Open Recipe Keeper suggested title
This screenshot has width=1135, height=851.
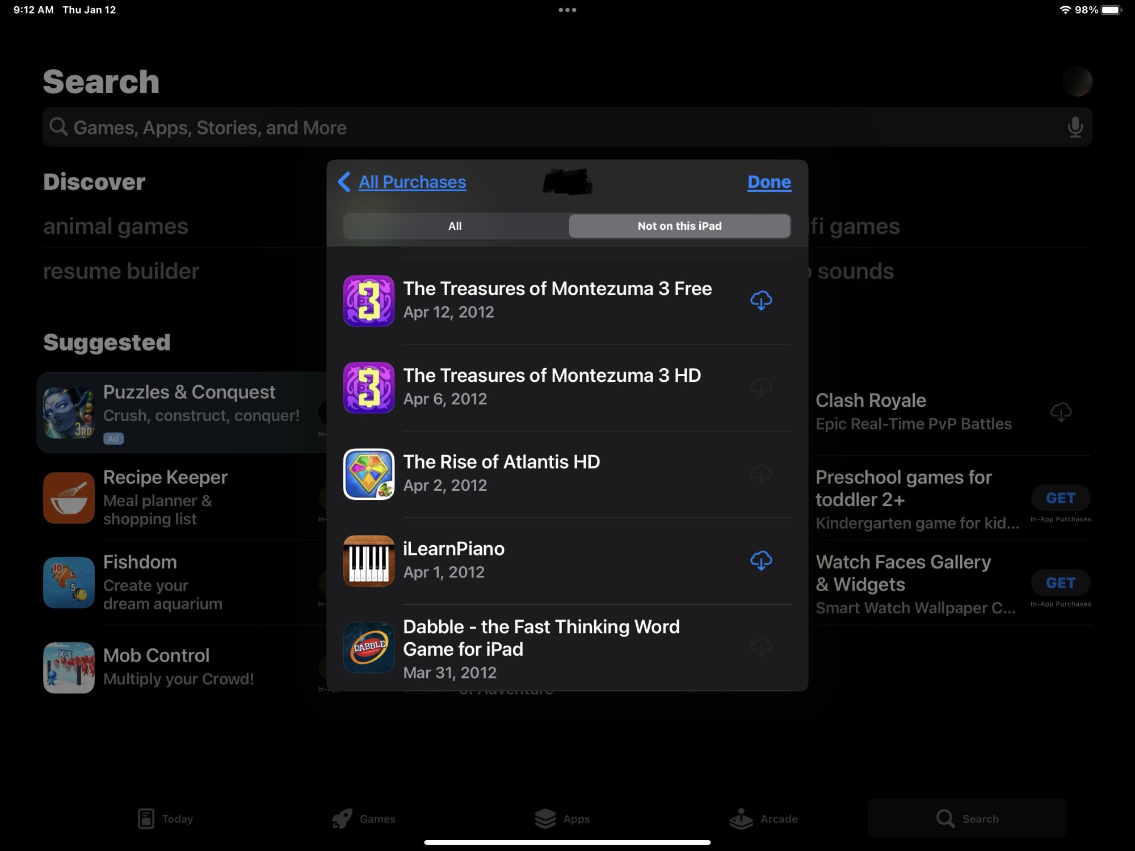point(165,477)
